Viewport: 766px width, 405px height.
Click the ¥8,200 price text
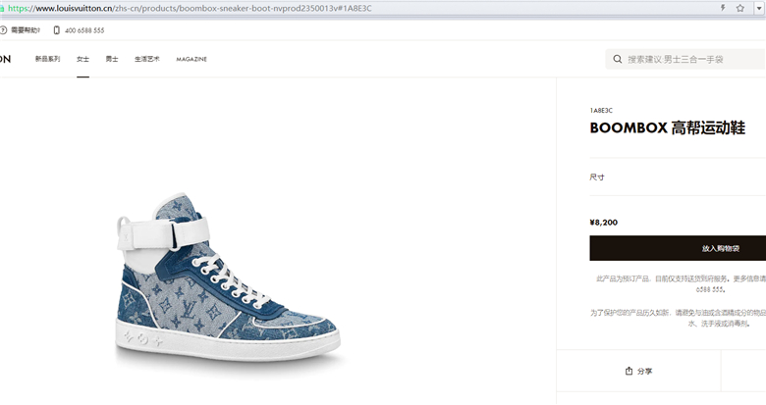point(604,223)
